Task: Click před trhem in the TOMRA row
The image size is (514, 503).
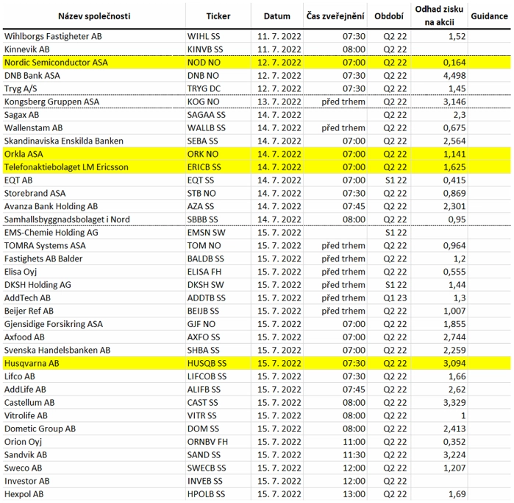Action: 343,245
